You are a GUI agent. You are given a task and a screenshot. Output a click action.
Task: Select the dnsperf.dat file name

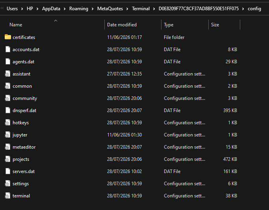click(24, 111)
